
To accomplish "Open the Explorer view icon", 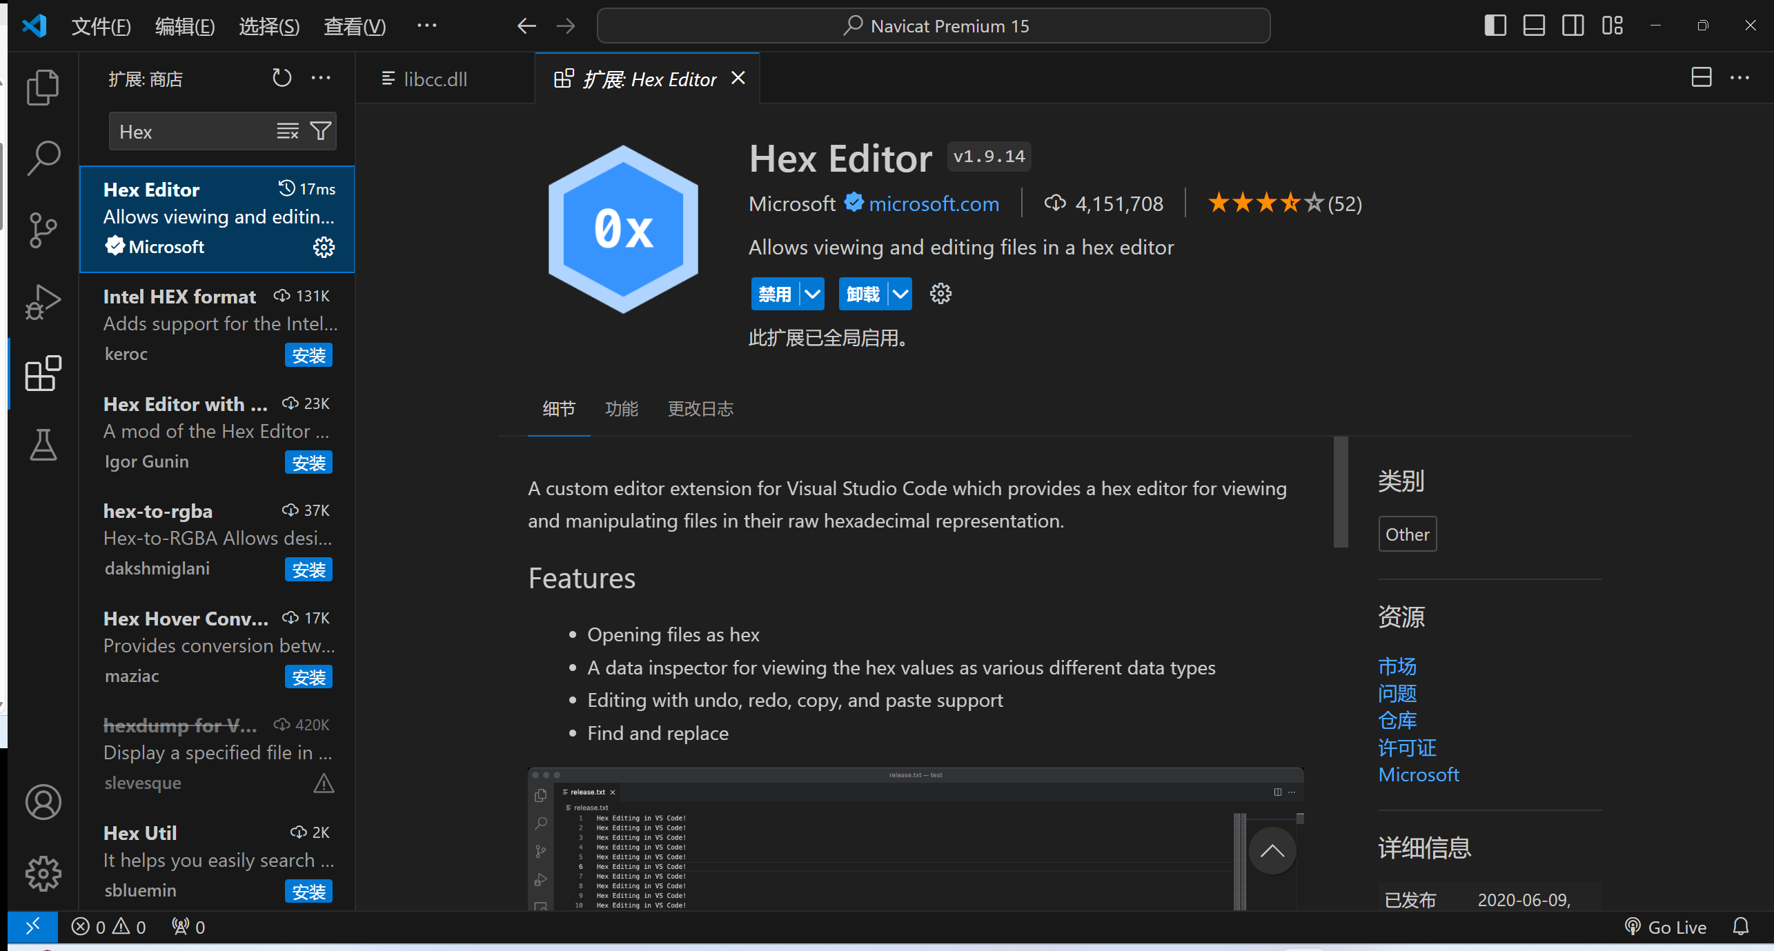I will click(x=43, y=88).
